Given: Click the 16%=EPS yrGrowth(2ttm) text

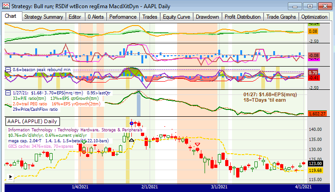Looking at the screenshot, I should point(76,104).
